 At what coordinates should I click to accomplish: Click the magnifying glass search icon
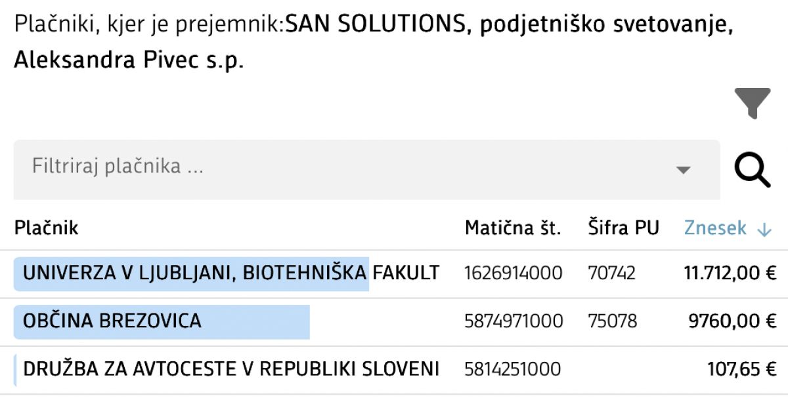752,169
